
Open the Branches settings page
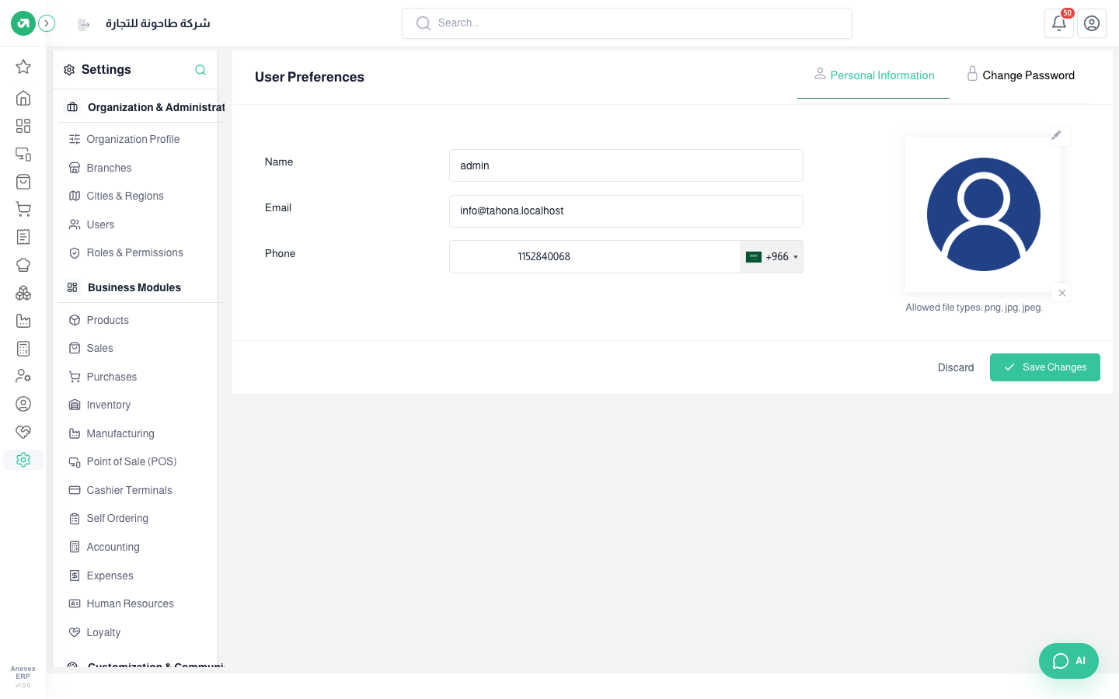pyautogui.click(x=109, y=168)
